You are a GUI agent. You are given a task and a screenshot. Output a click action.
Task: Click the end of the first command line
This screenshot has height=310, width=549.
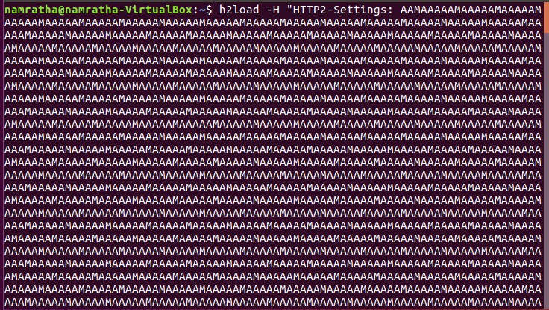[538, 10]
